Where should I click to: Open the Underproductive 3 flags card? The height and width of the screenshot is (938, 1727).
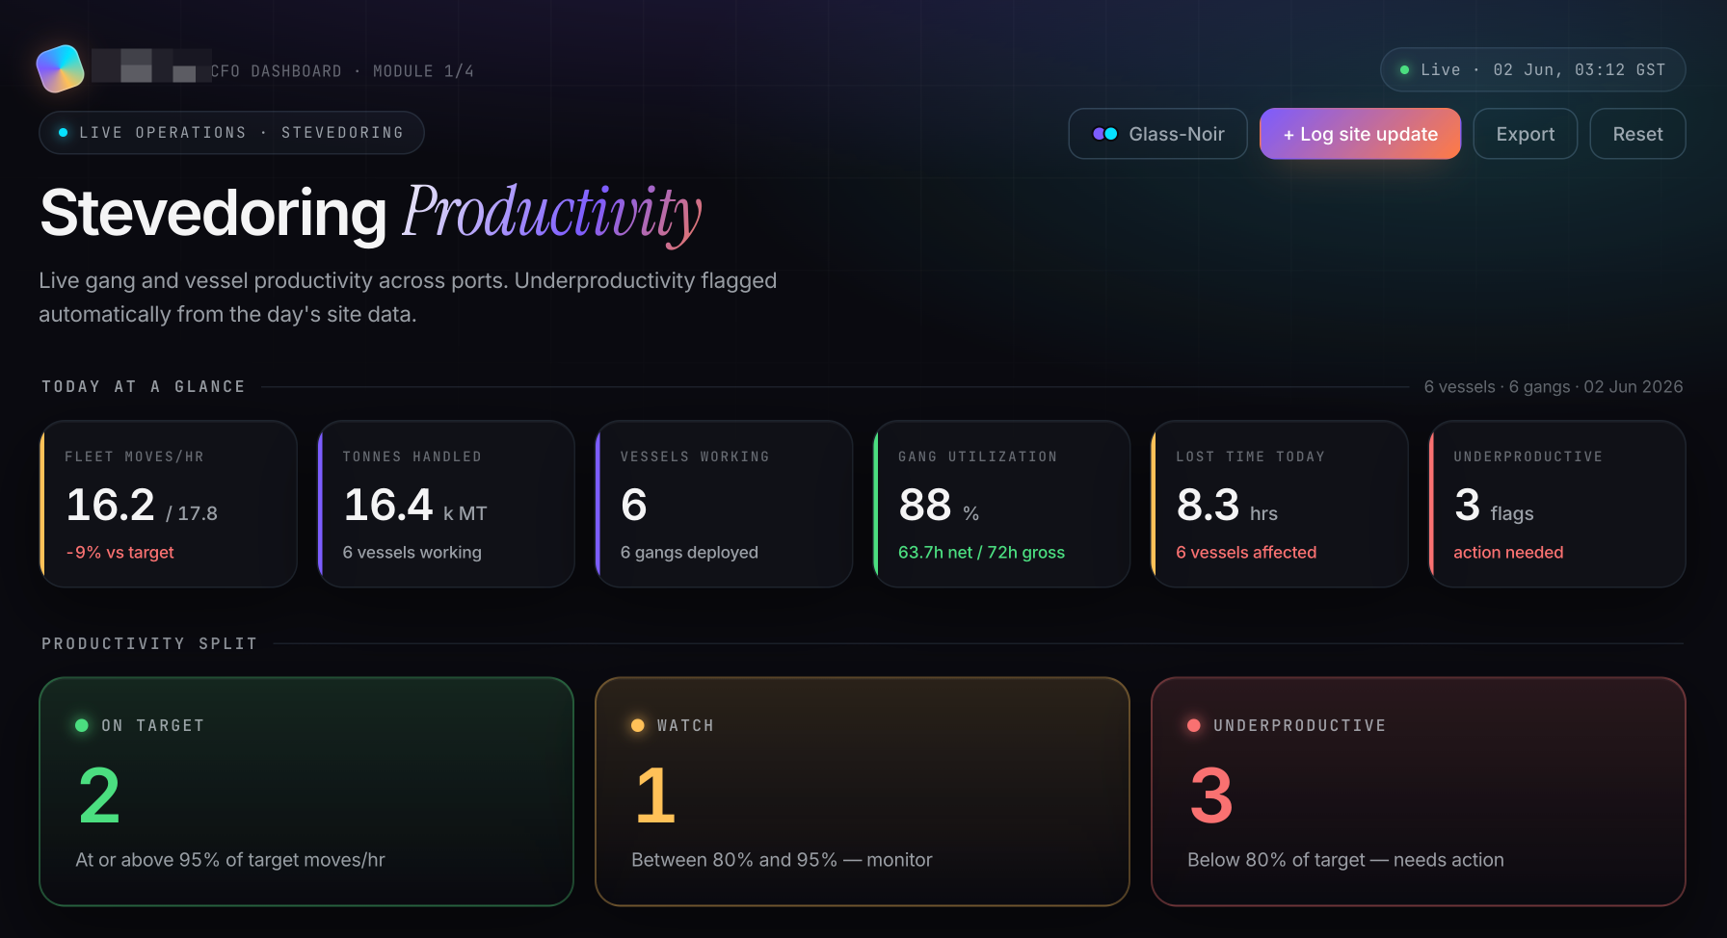(1556, 504)
